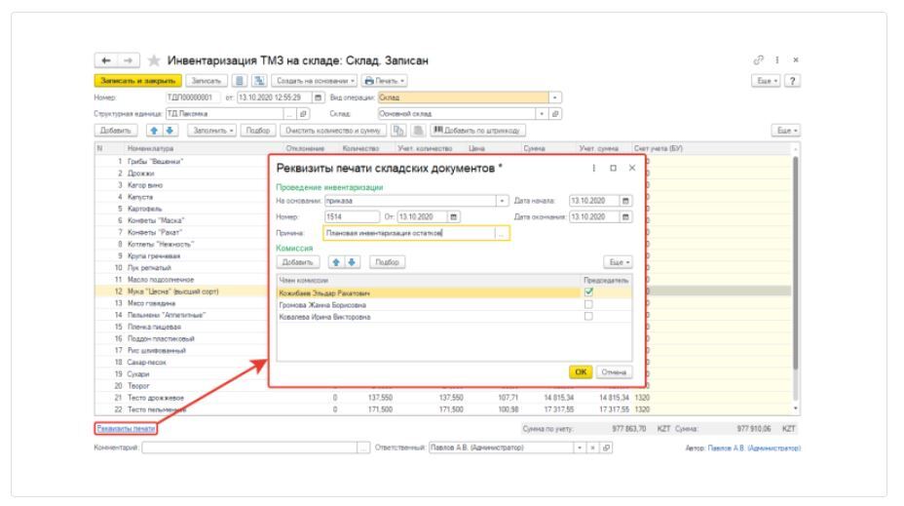The image size is (904, 506).
Task: Select row 'Ковалева Ирина Викторовна'
Action: click(454, 317)
